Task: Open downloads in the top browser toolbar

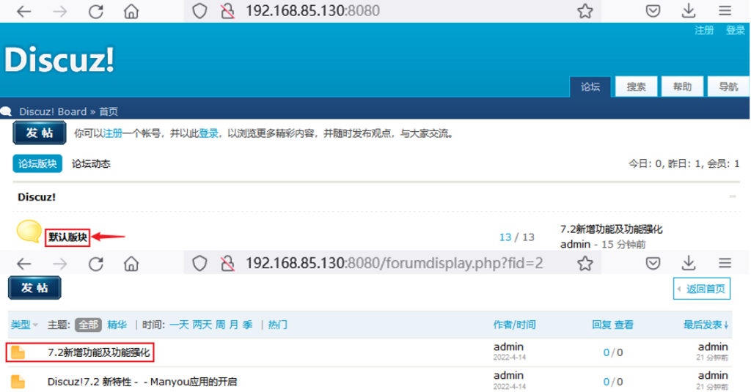Action: 689,10
